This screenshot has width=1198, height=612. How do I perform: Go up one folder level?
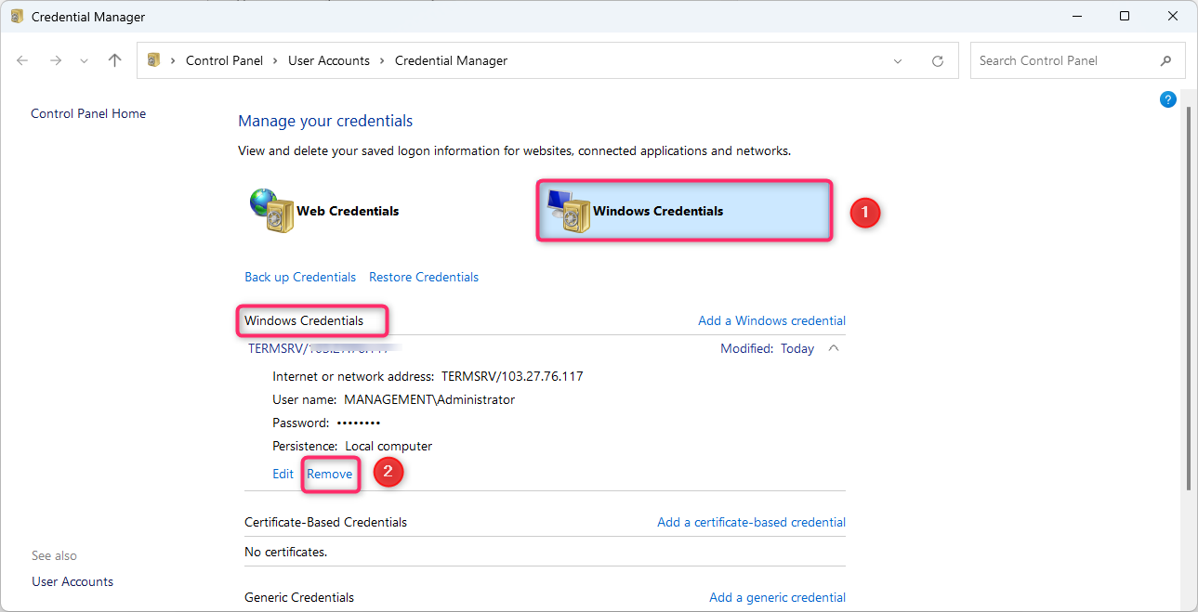tap(114, 60)
